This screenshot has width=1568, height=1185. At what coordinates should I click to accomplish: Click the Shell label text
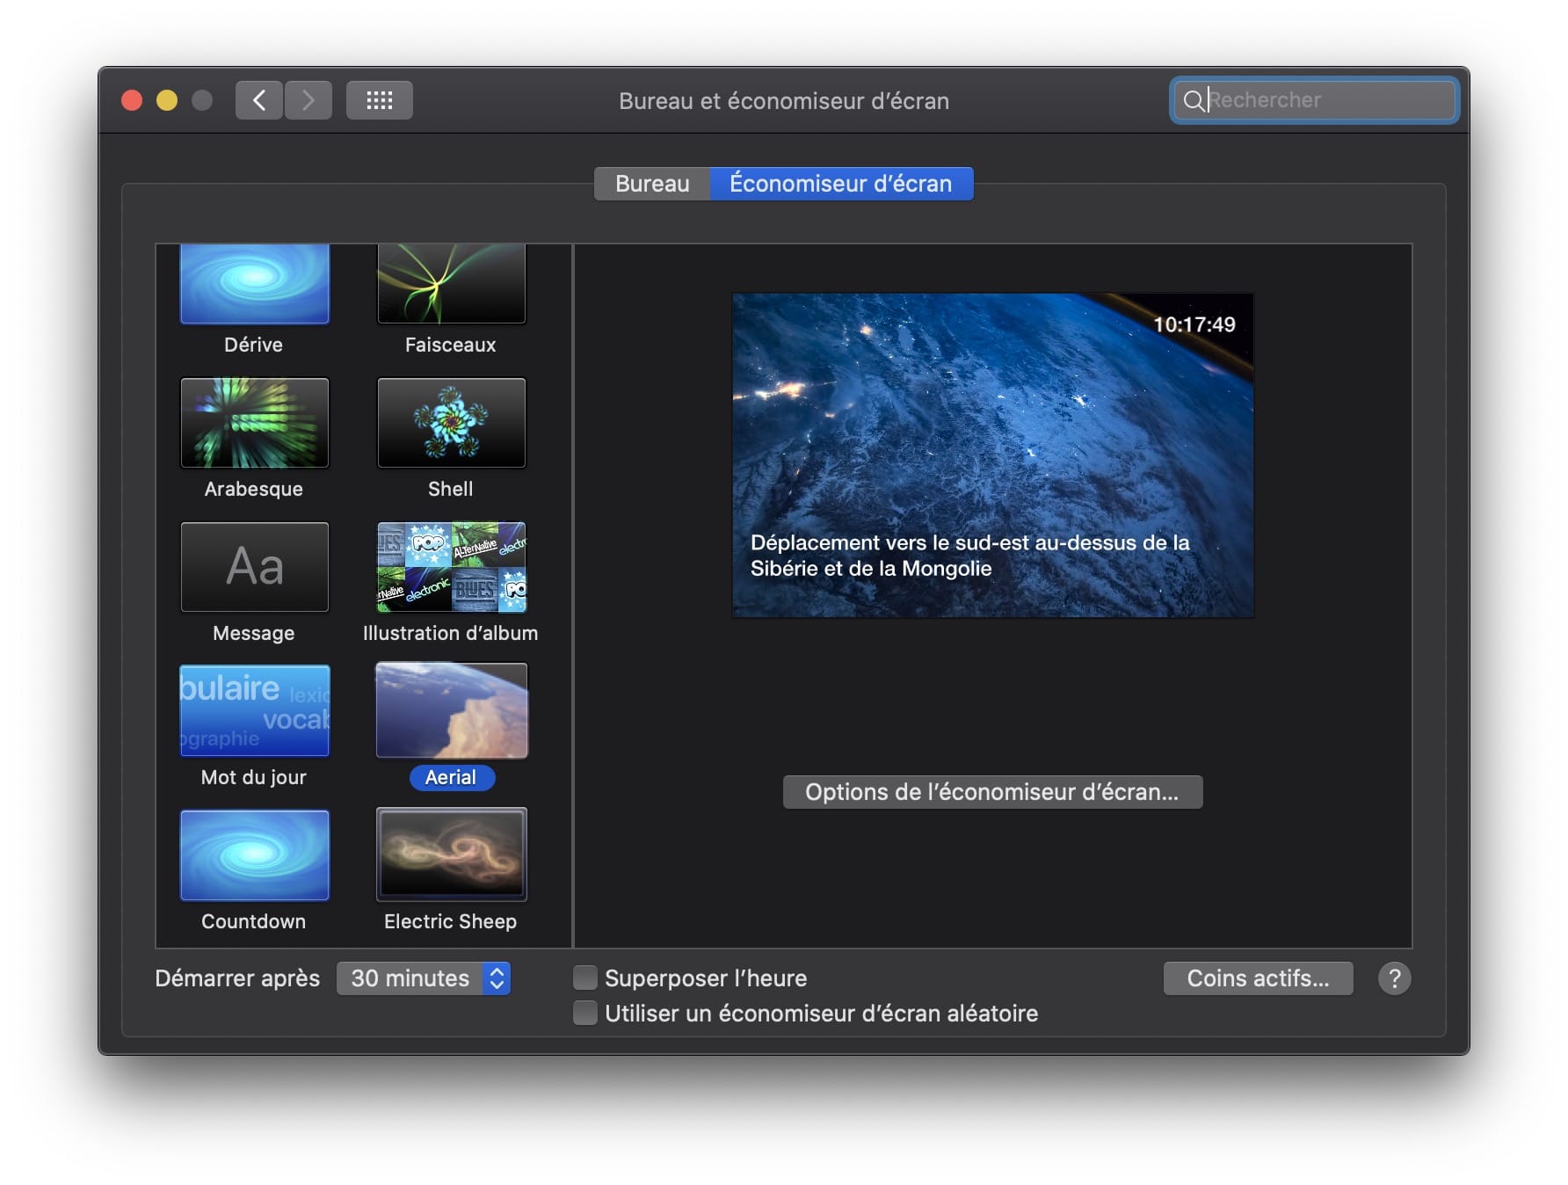coord(451,489)
